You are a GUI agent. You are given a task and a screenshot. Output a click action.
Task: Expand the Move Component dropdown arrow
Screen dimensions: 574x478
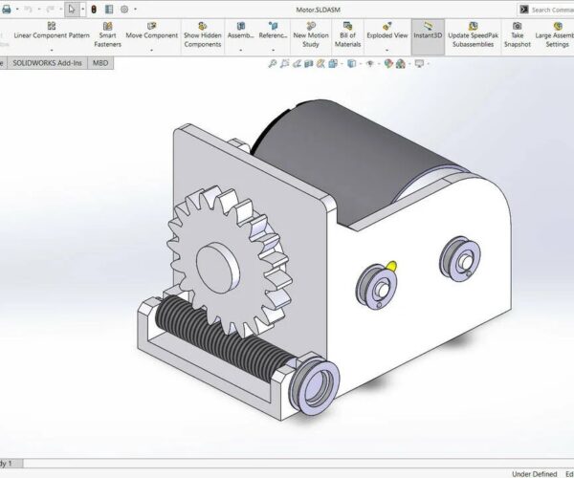pyautogui.click(x=151, y=50)
